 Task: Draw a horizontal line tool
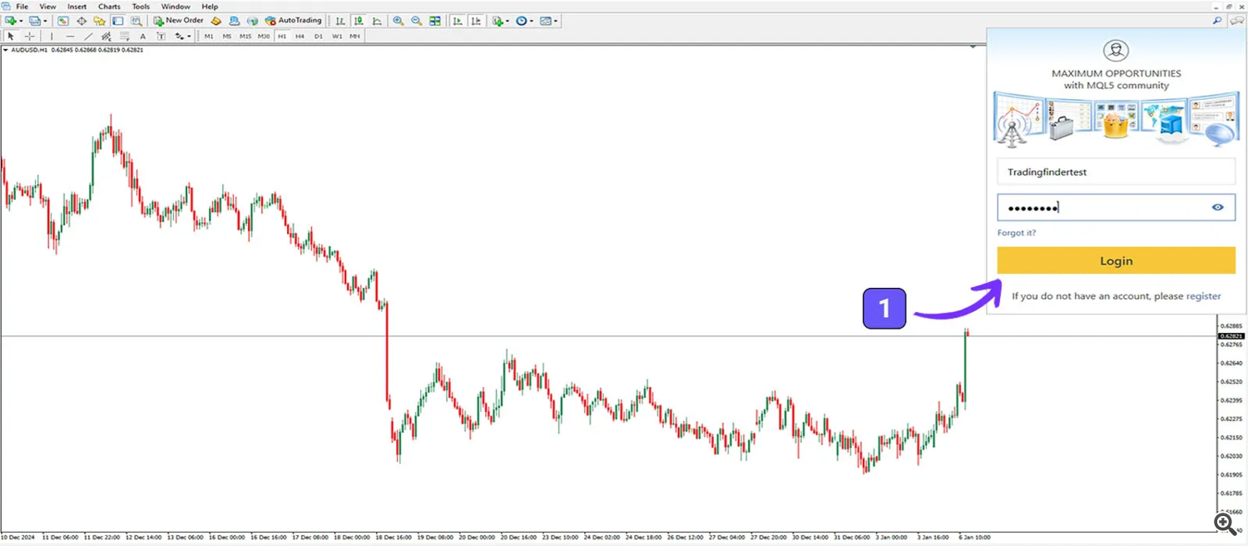point(70,37)
